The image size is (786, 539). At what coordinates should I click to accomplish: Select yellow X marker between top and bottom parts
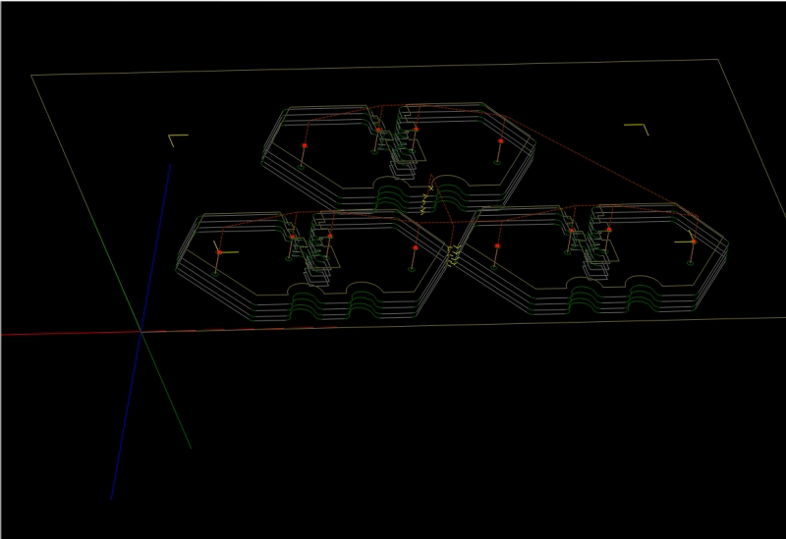430,189
